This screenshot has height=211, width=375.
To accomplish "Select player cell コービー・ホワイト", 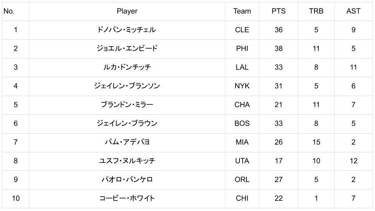I will [127, 198].
